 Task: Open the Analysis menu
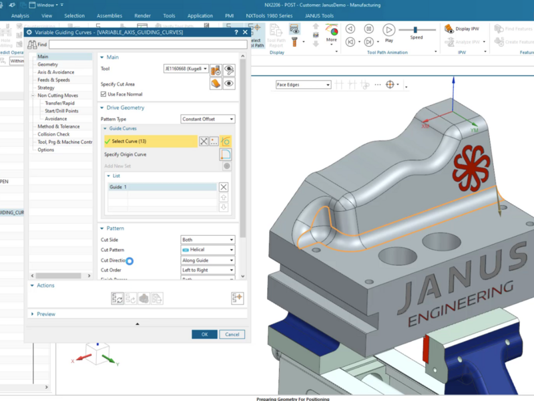pyautogui.click(x=20, y=15)
